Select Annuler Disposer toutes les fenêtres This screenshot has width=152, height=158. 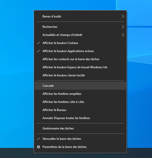80,118
